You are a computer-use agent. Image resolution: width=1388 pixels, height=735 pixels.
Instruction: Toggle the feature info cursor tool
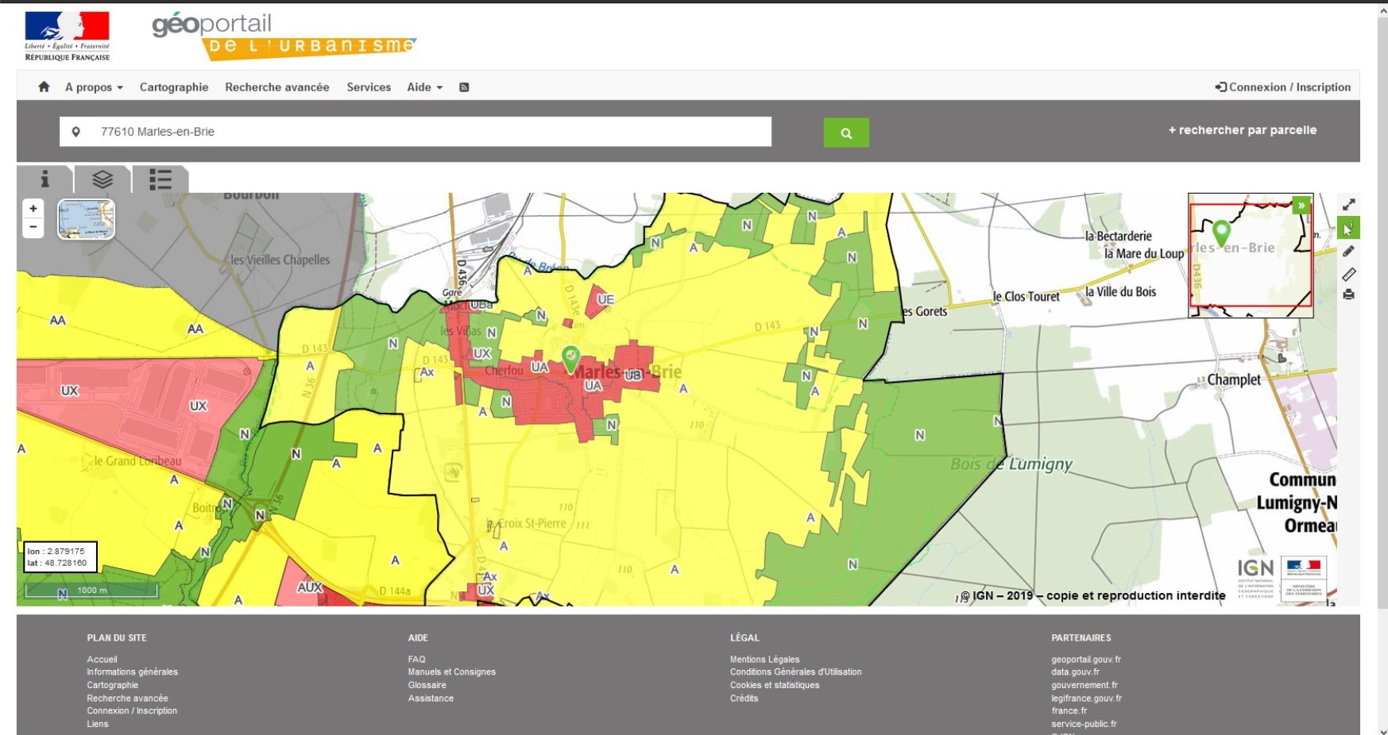click(1348, 229)
